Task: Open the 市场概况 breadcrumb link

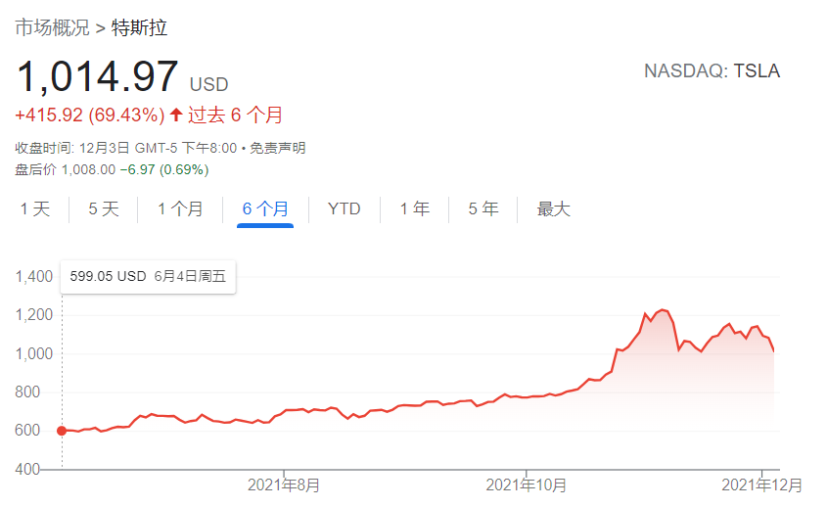Action: click(52, 27)
